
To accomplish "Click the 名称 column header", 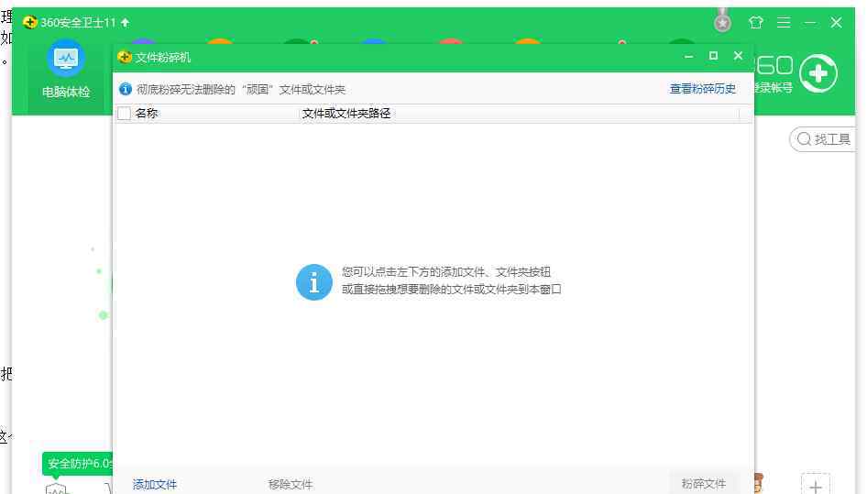I will pos(147,114).
